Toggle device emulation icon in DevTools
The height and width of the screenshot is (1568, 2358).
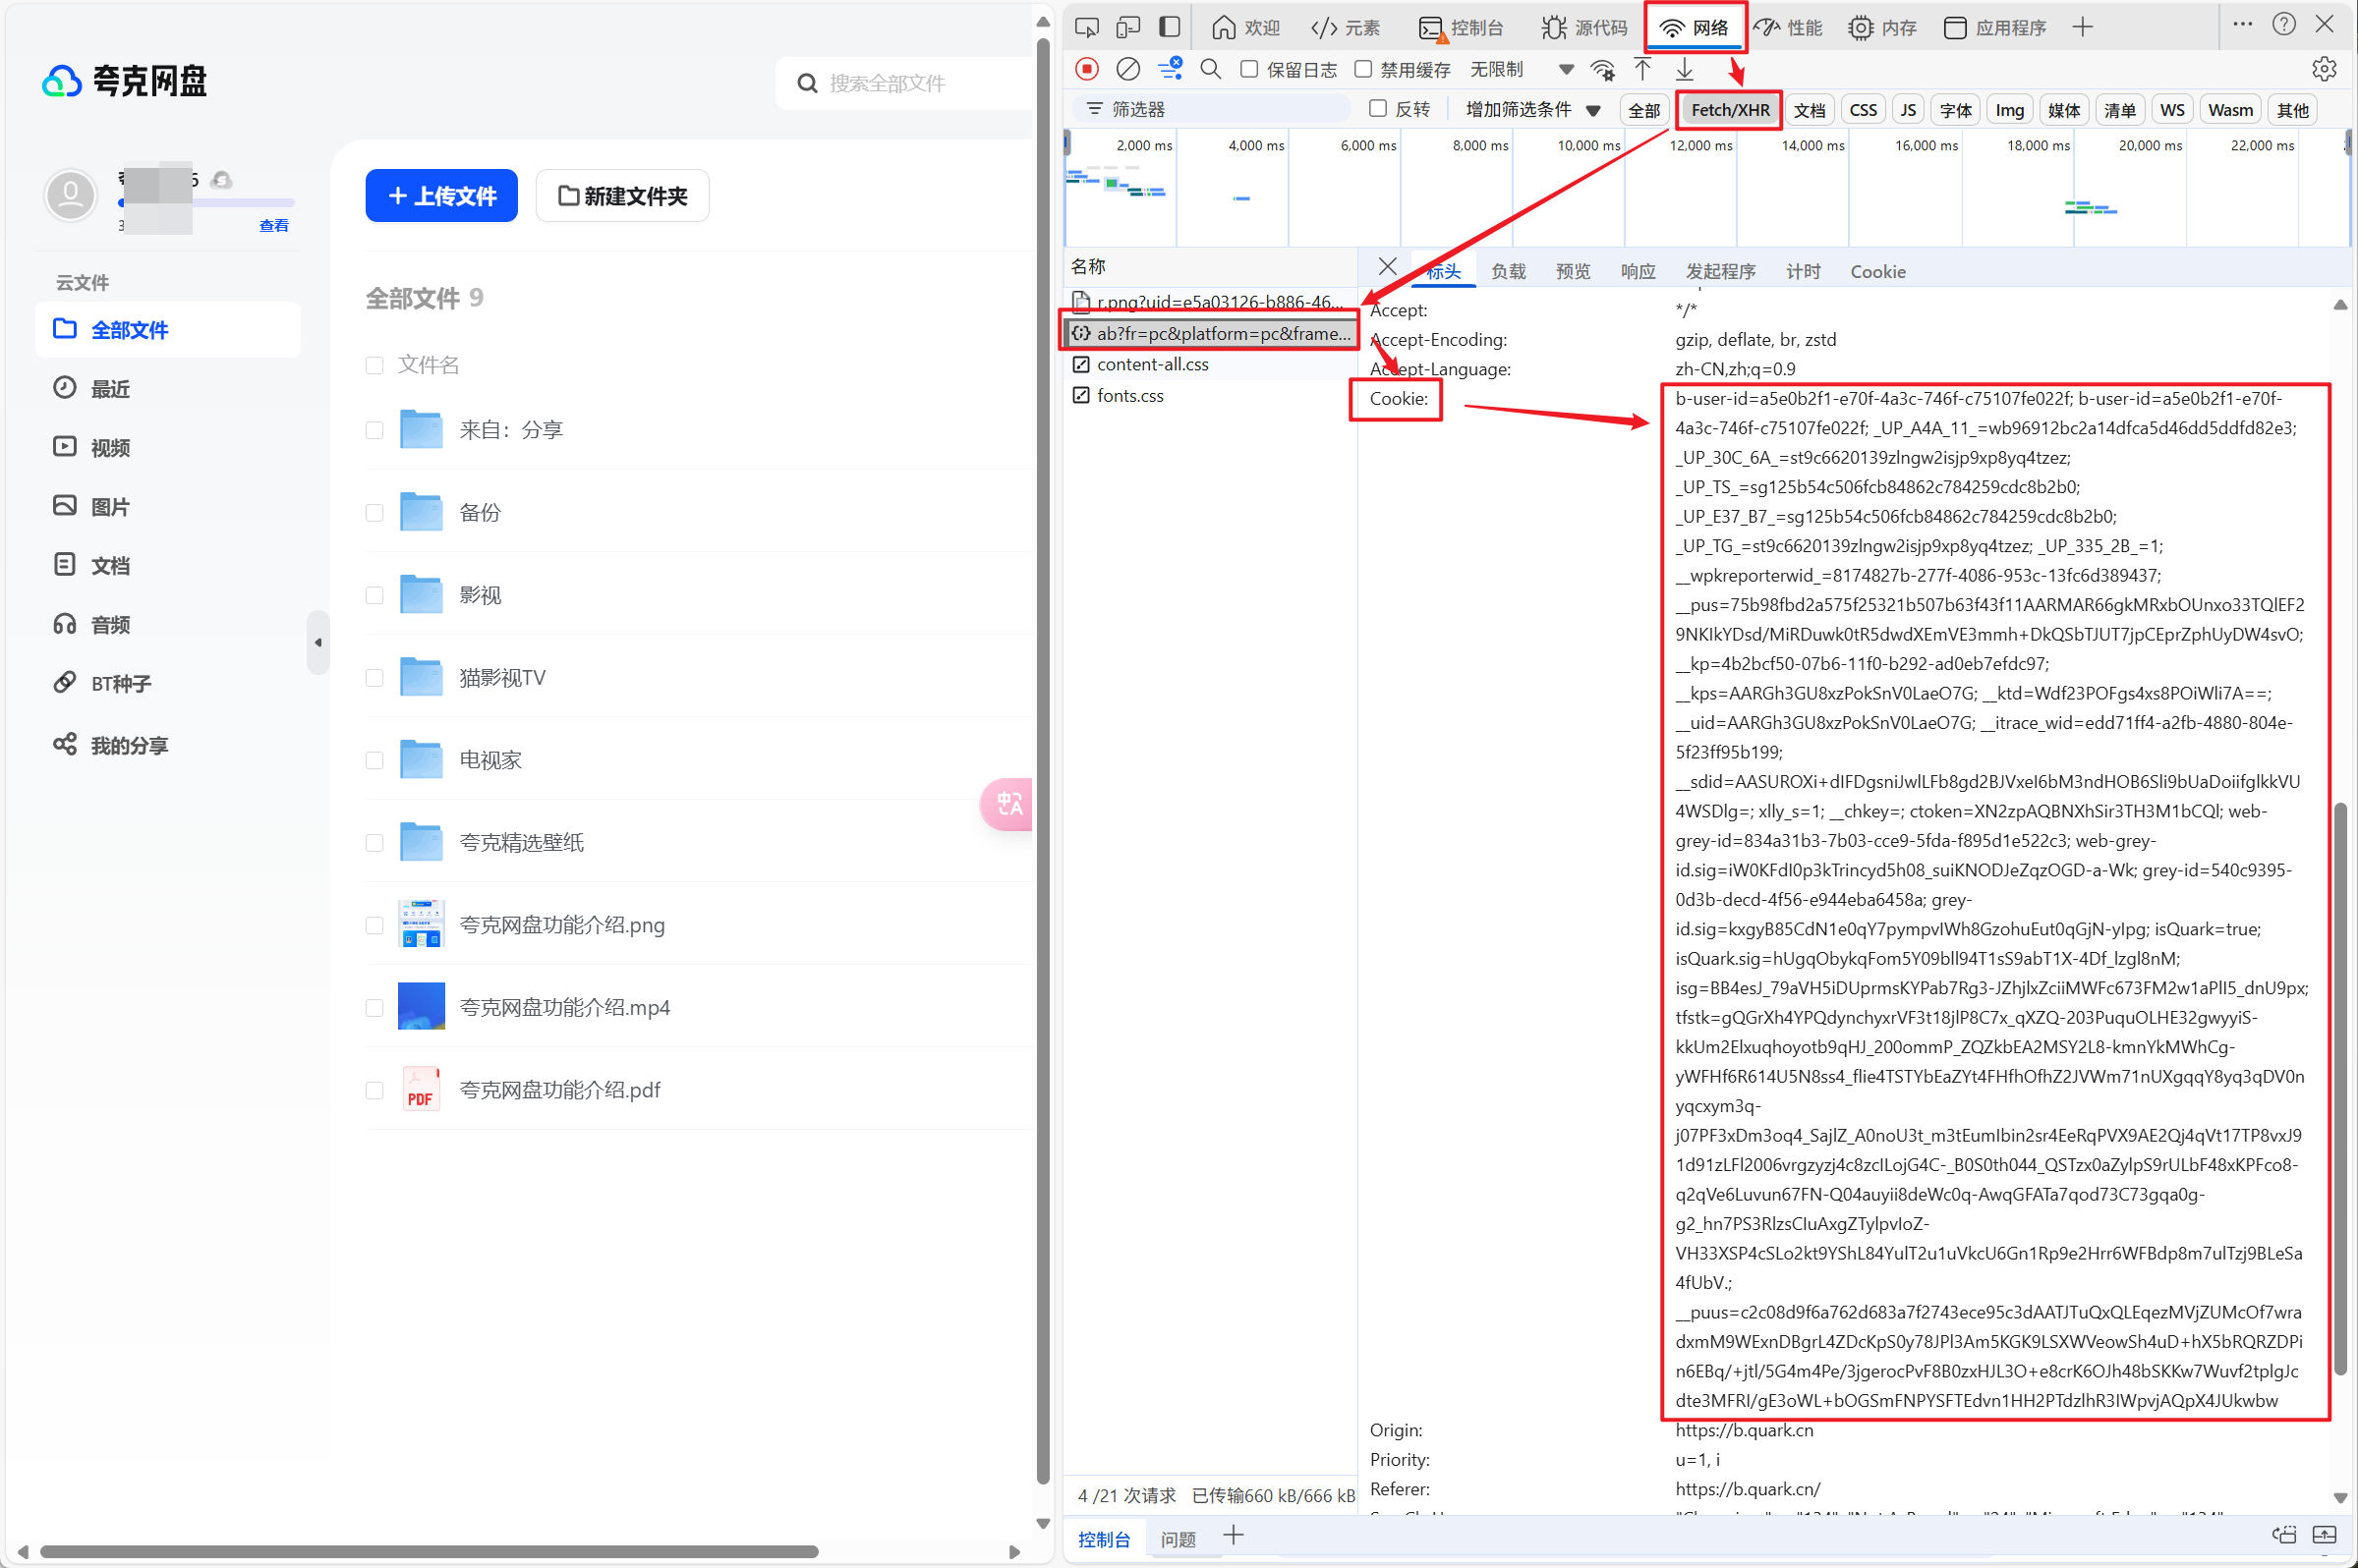pos(1128,27)
